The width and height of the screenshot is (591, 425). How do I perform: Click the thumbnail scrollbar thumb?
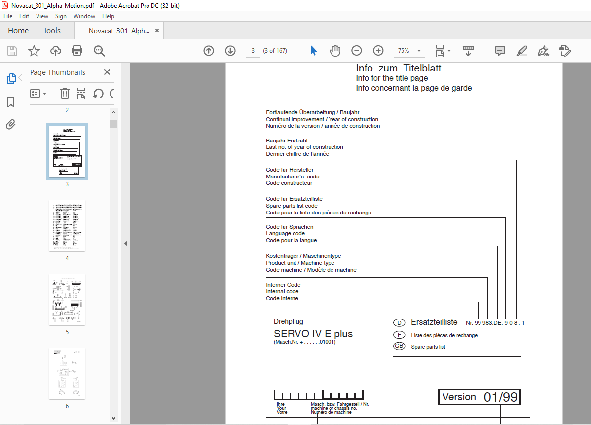(x=114, y=124)
